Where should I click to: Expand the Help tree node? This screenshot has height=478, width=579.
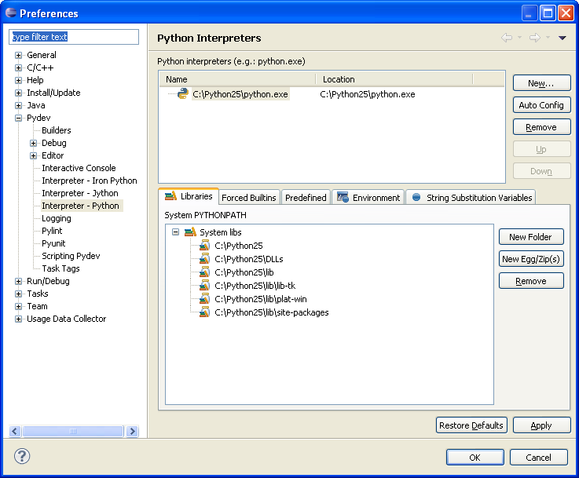(x=18, y=80)
